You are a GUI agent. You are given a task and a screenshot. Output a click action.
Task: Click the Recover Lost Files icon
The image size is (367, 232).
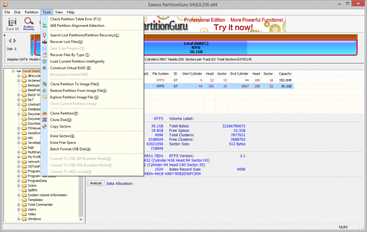click(45, 42)
